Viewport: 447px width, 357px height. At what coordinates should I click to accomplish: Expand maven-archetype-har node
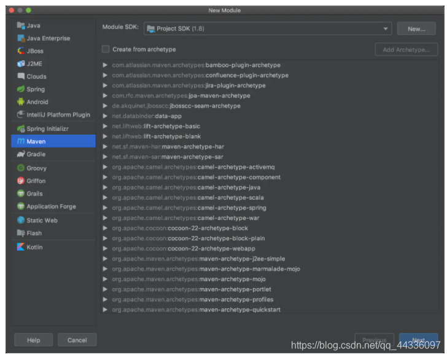point(105,147)
